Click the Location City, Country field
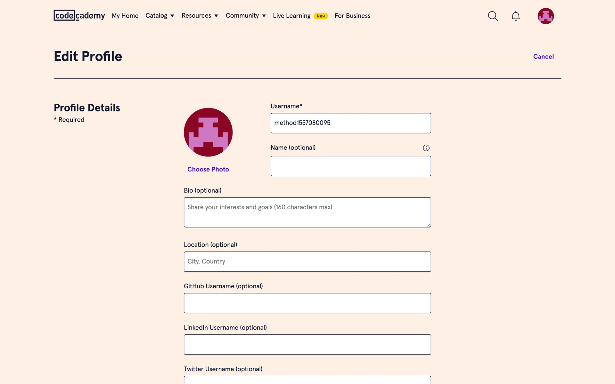The image size is (615, 384). coord(307,262)
